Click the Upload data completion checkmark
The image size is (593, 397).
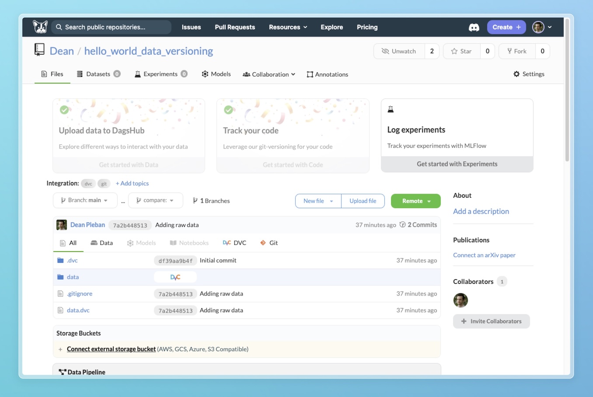pyautogui.click(x=64, y=110)
